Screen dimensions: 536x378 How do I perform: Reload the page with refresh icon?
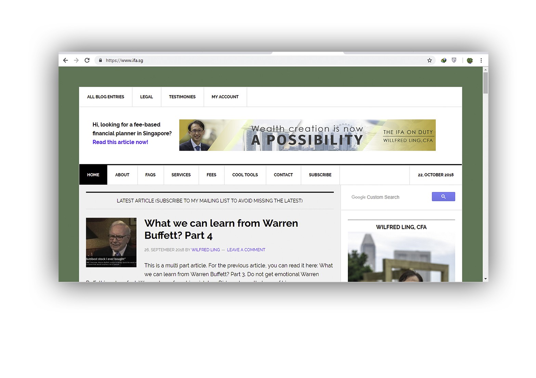[87, 60]
